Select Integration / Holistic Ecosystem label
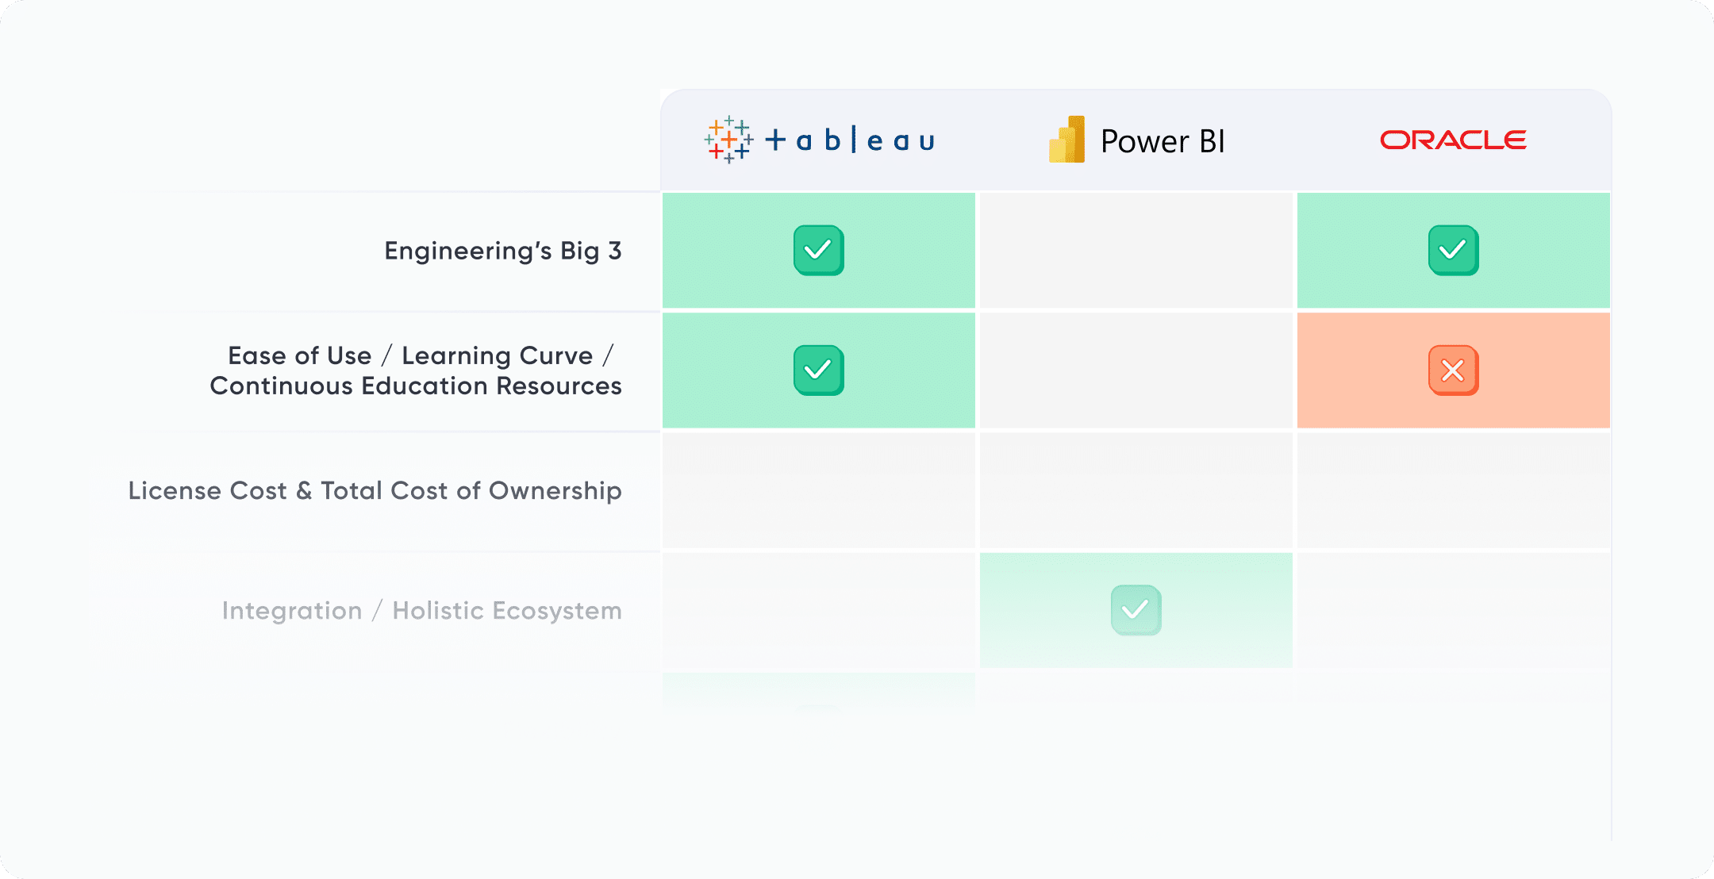The image size is (1714, 879). pyautogui.click(x=421, y=611)
